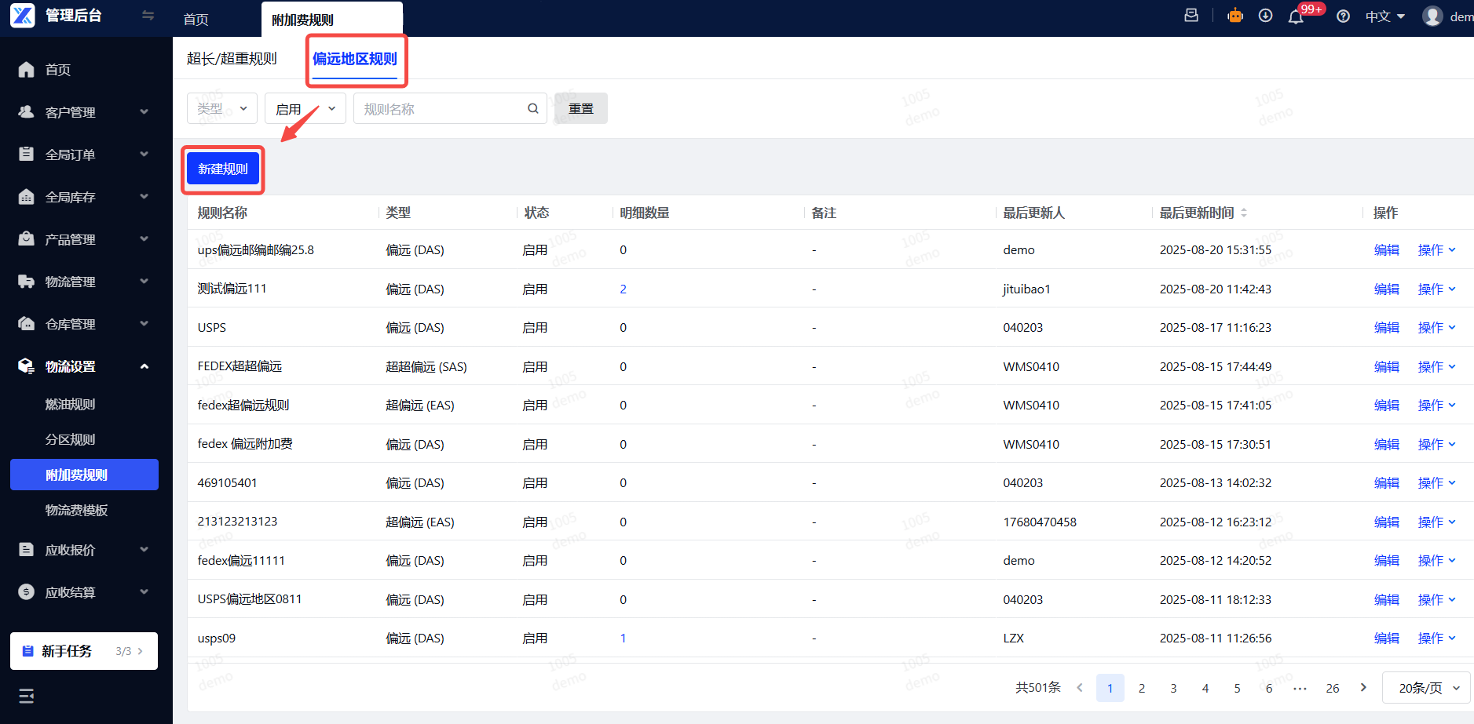Expand the 全局订单 menu chevron
The height and width of the screenshot is (724, 1474).
tap(144, 155)
